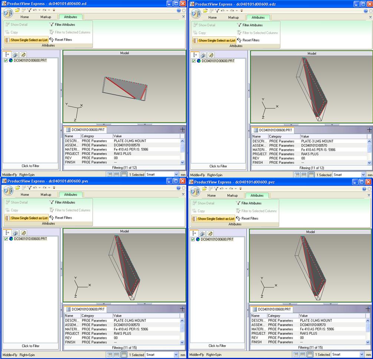
Task: Switch to the Markup tab in the .edz window
Action: click(x=233, y=17)
